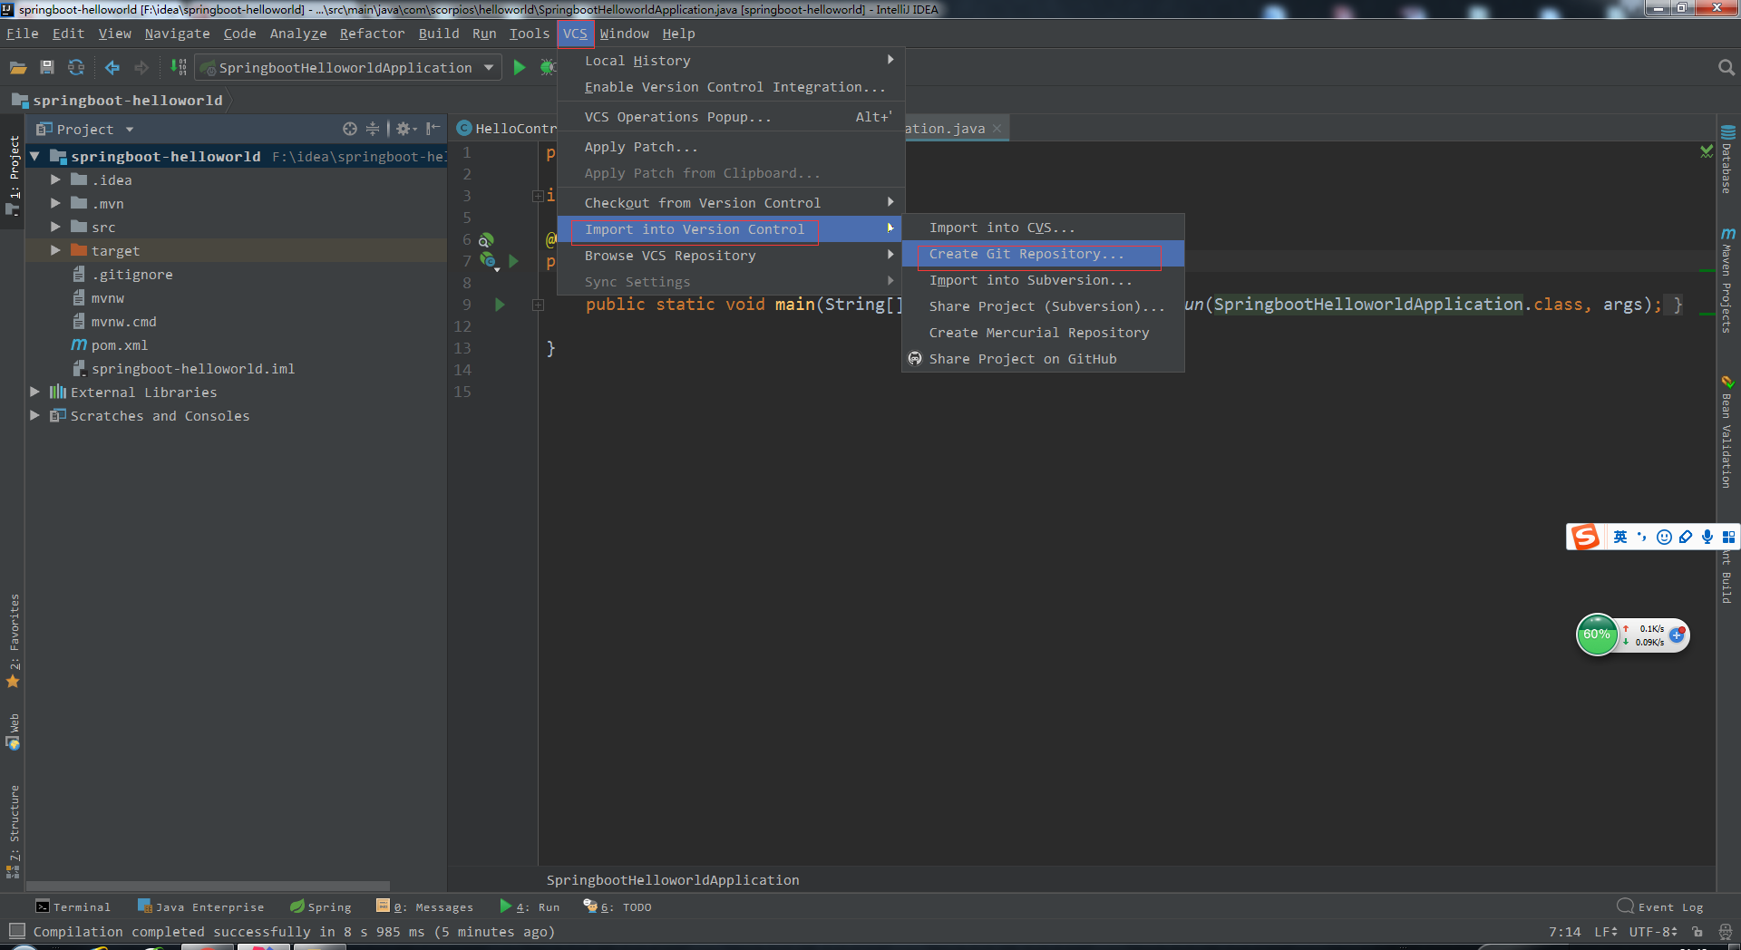Expand External Libraries node
1741x950 pixels.
click(34, 393)
